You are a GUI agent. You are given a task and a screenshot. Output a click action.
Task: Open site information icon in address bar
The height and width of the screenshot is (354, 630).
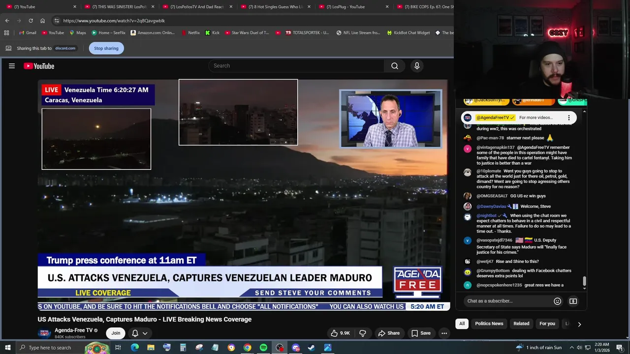point(57,21)
